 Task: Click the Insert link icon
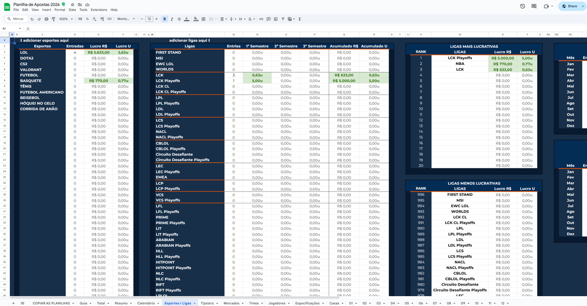tap(261, 19)
